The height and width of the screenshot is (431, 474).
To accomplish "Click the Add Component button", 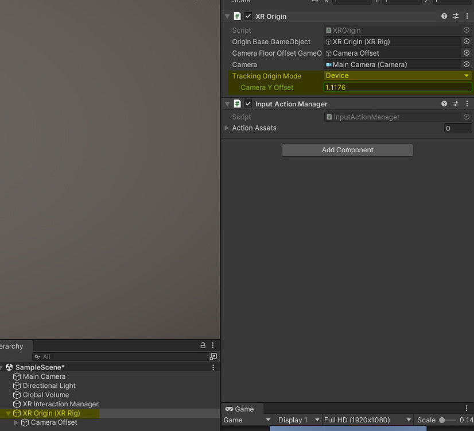I will 347,149.
